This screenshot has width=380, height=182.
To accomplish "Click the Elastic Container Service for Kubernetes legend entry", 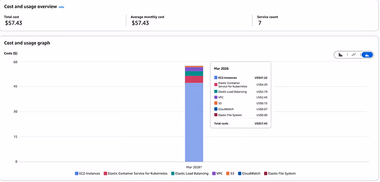I will (135, 173).
